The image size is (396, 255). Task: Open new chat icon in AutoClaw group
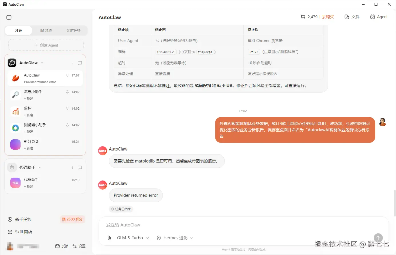80,63
